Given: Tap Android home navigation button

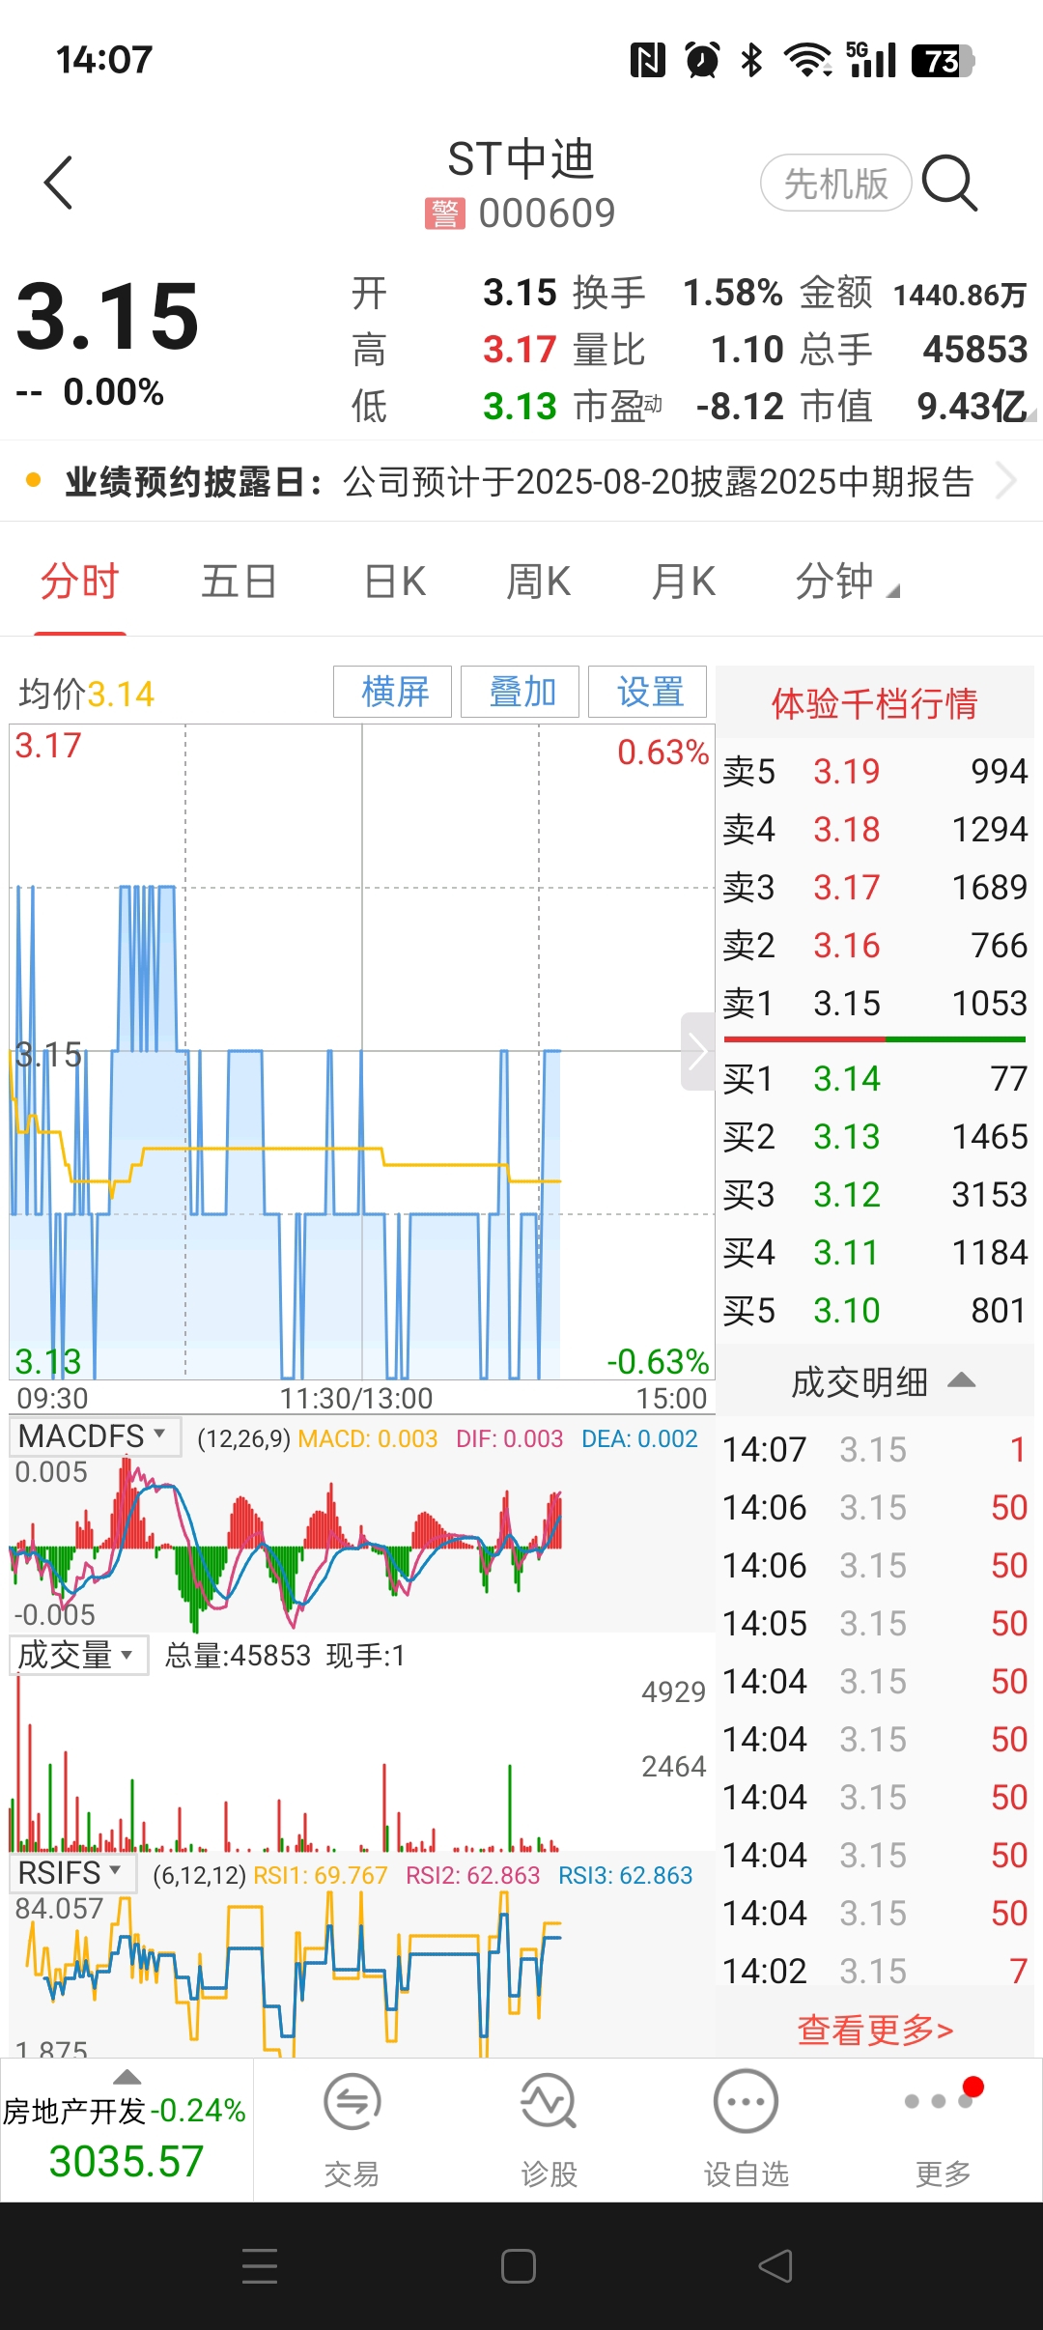Looking at the screenshot, I should point(519,2266).
